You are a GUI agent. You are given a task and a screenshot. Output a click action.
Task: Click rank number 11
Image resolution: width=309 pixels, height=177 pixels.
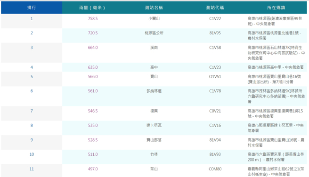32,169
